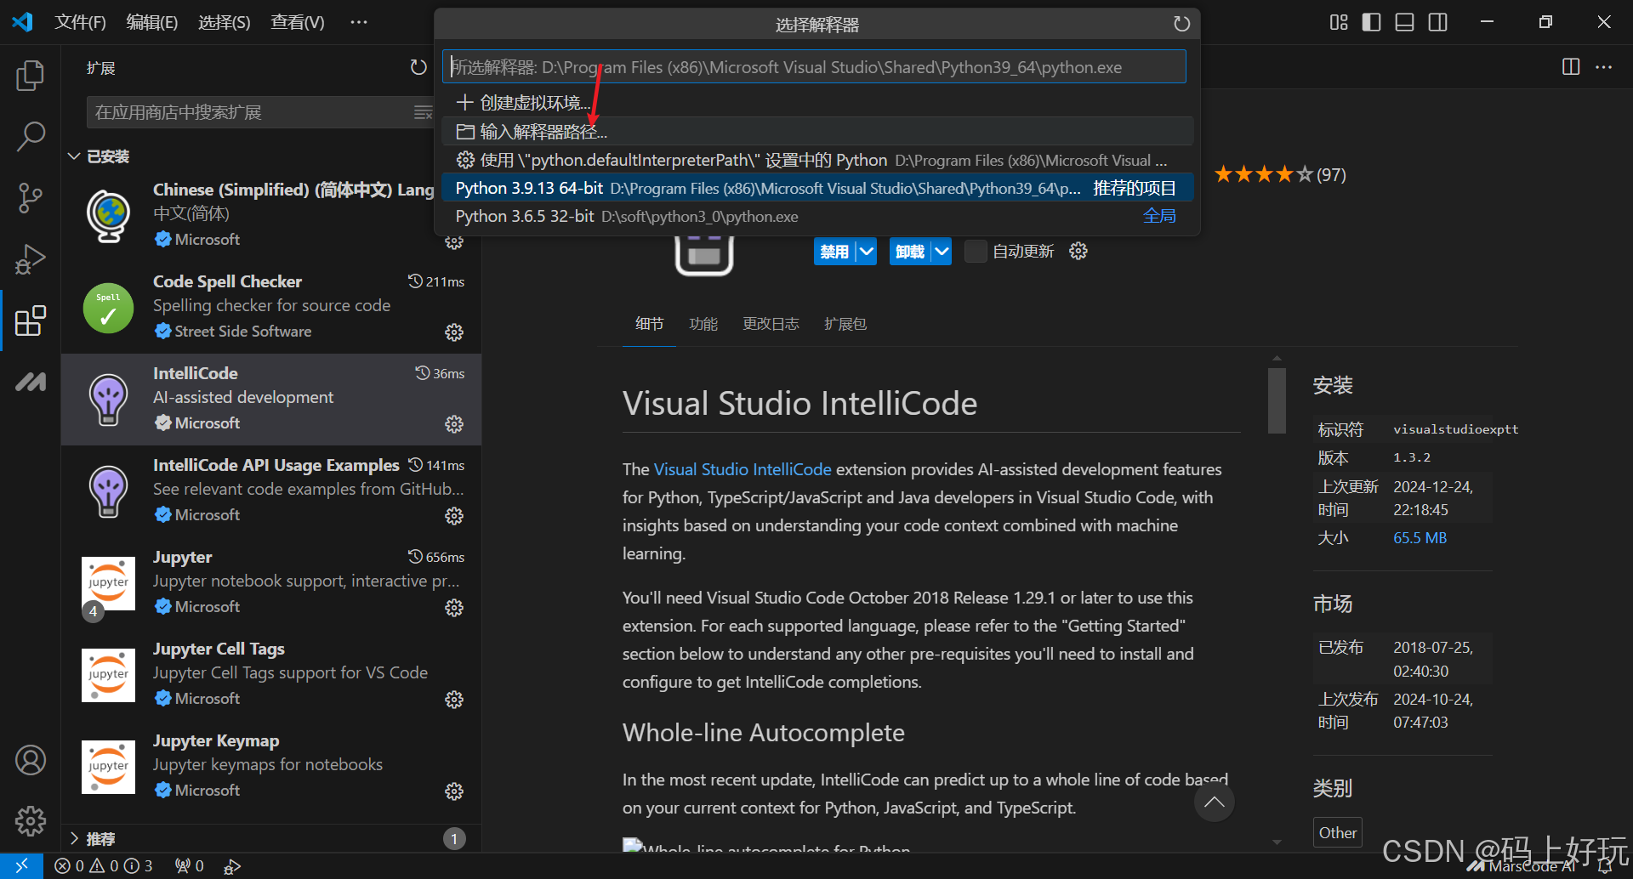
Task: Toggle the bottom panel visibility
Action: click(x=1404, y=22)
